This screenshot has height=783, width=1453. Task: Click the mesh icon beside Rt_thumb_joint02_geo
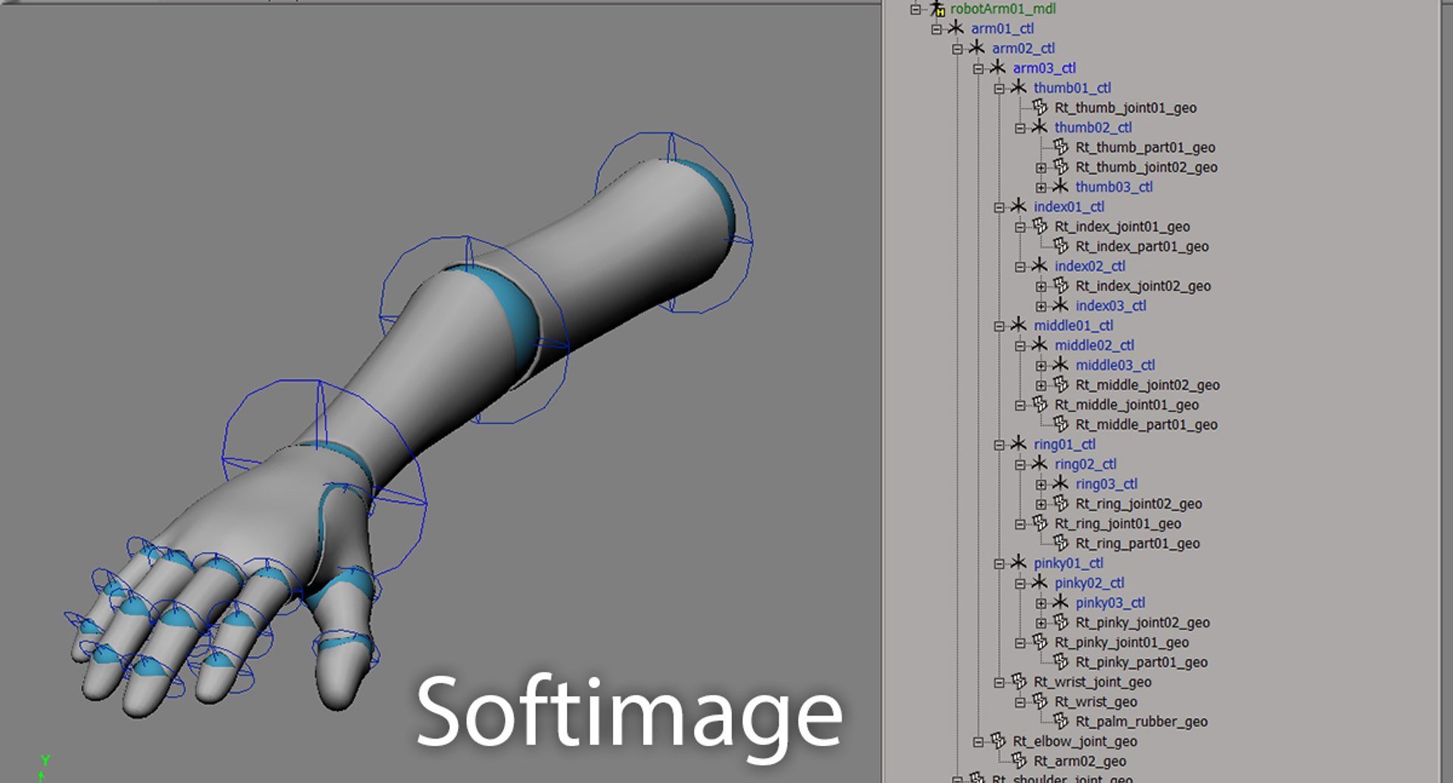click(1060, 166)
